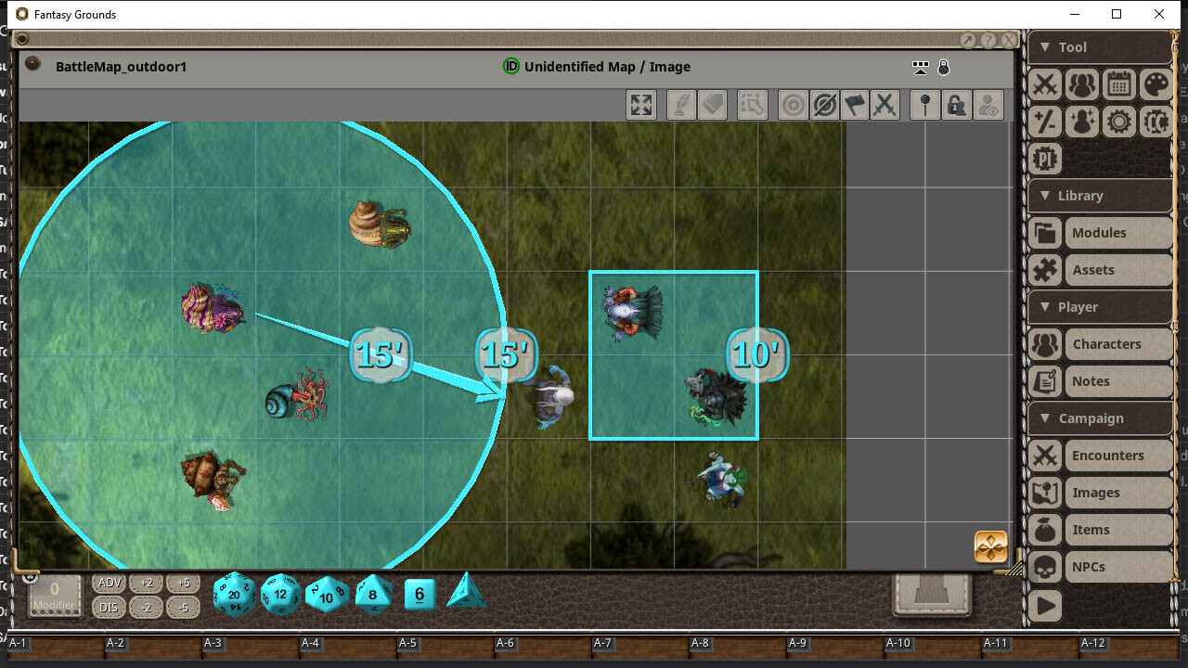
Task: Click the share-to-players icon beside the padlock
Action: (921, 67)
